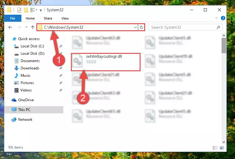The height and width of the screenshot is (159, 235).
Task: Refresh the System32 folder view
Action: 141,27
